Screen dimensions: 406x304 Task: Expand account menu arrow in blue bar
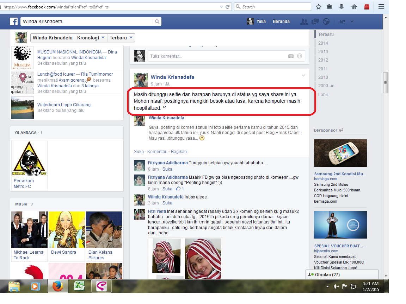pos(352,22)
